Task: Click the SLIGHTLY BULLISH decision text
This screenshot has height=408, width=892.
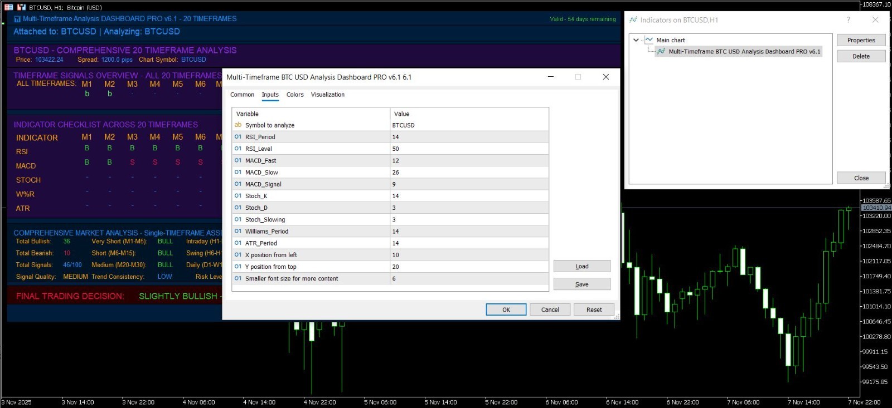Action: [x=178, y=296]
